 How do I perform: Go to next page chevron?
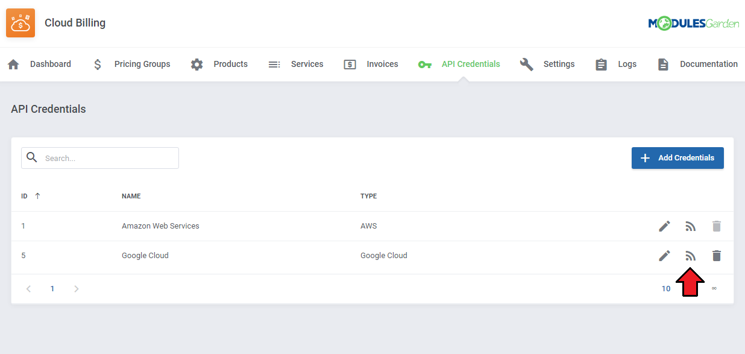click(x=76, y=289)
